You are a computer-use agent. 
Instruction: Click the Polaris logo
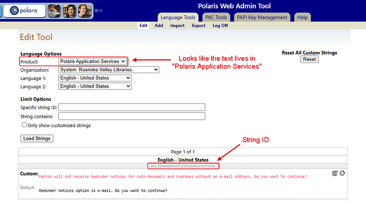click(x=24, y=11)
